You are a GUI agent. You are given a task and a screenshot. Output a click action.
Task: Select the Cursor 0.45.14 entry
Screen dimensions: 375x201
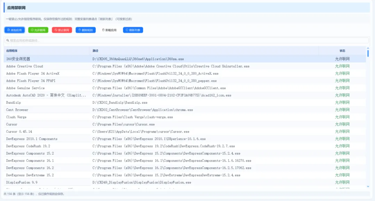point(19,132)
